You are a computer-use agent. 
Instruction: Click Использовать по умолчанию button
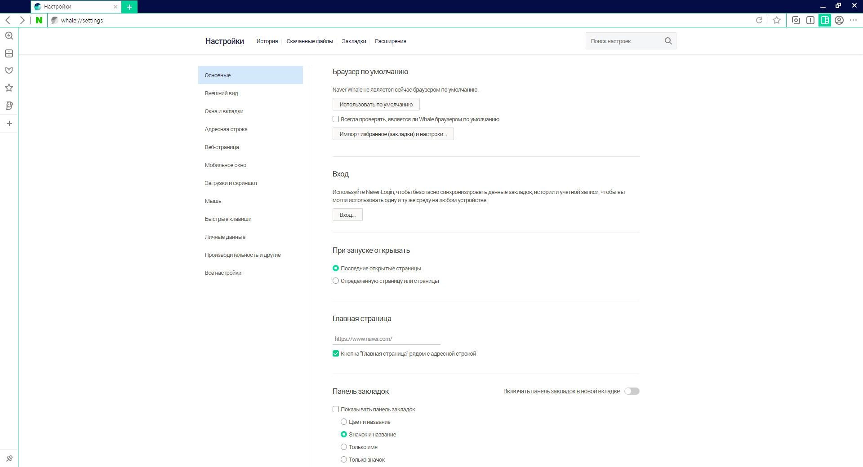point(376,104)
